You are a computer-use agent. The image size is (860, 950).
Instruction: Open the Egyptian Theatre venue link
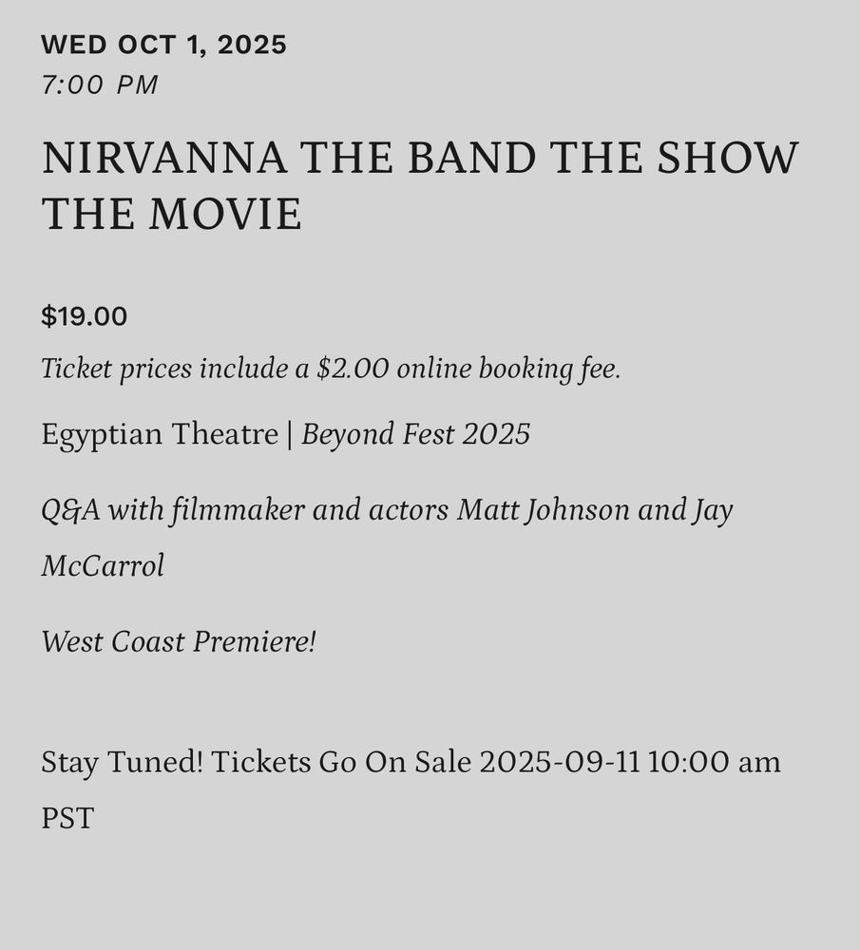[x=159, y=434]
